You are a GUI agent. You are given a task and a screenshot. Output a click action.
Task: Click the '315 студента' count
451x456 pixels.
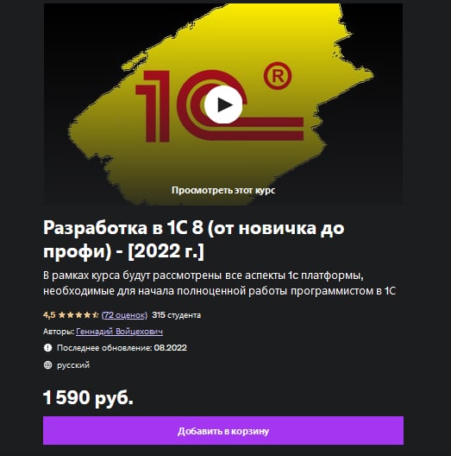click(x=176, y=315)
